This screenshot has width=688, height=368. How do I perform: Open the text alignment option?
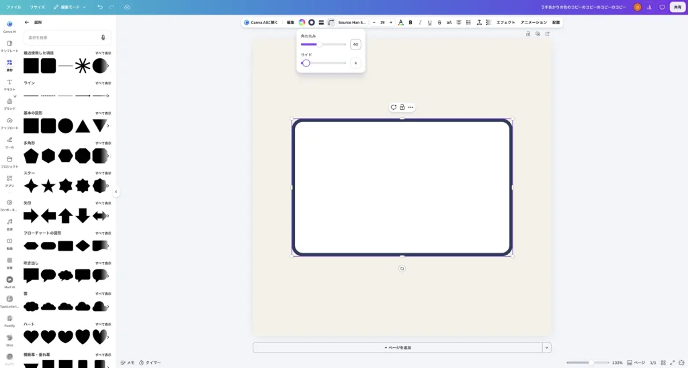pos(458,22)
